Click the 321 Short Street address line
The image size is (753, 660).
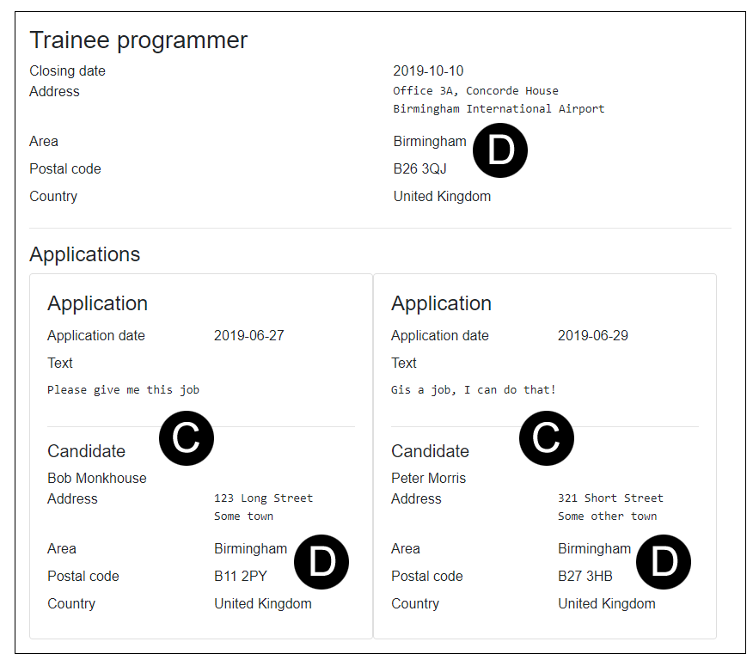(610, 498)
